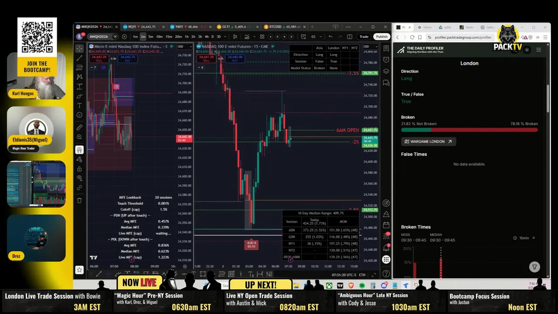Image resolution: width=558 pixels, height=314 pixels.
Task: Expand indicator legend on left chart
Action: point(94,67)
